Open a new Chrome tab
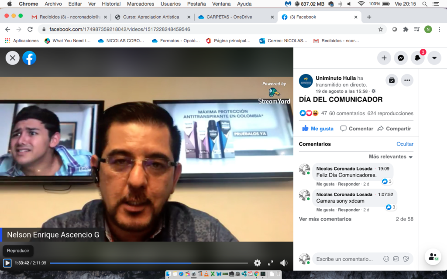The width and height of the screenshot is (447, 279). click(x=369, y=17)
